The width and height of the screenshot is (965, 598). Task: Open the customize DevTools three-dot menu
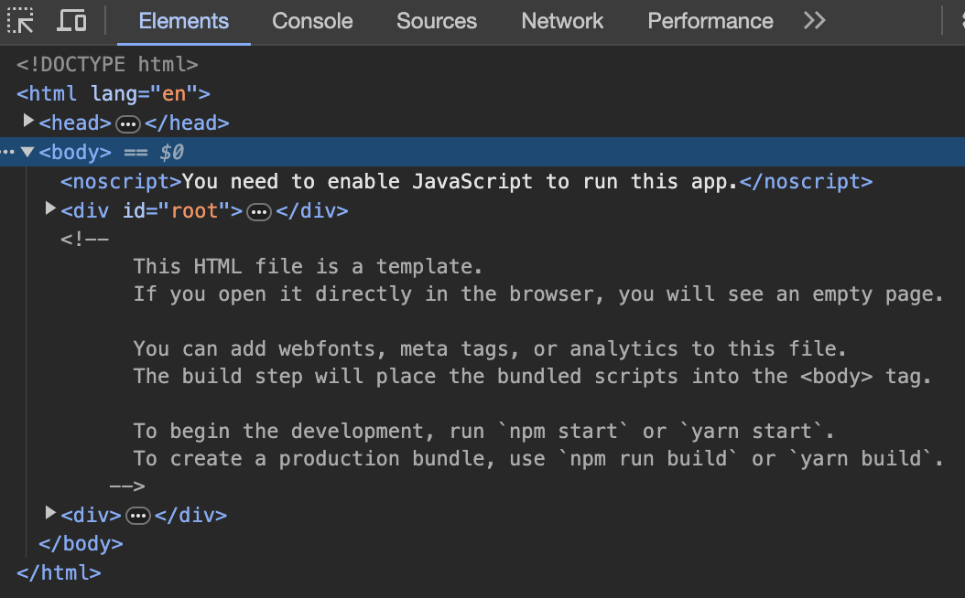pos(960,20)
